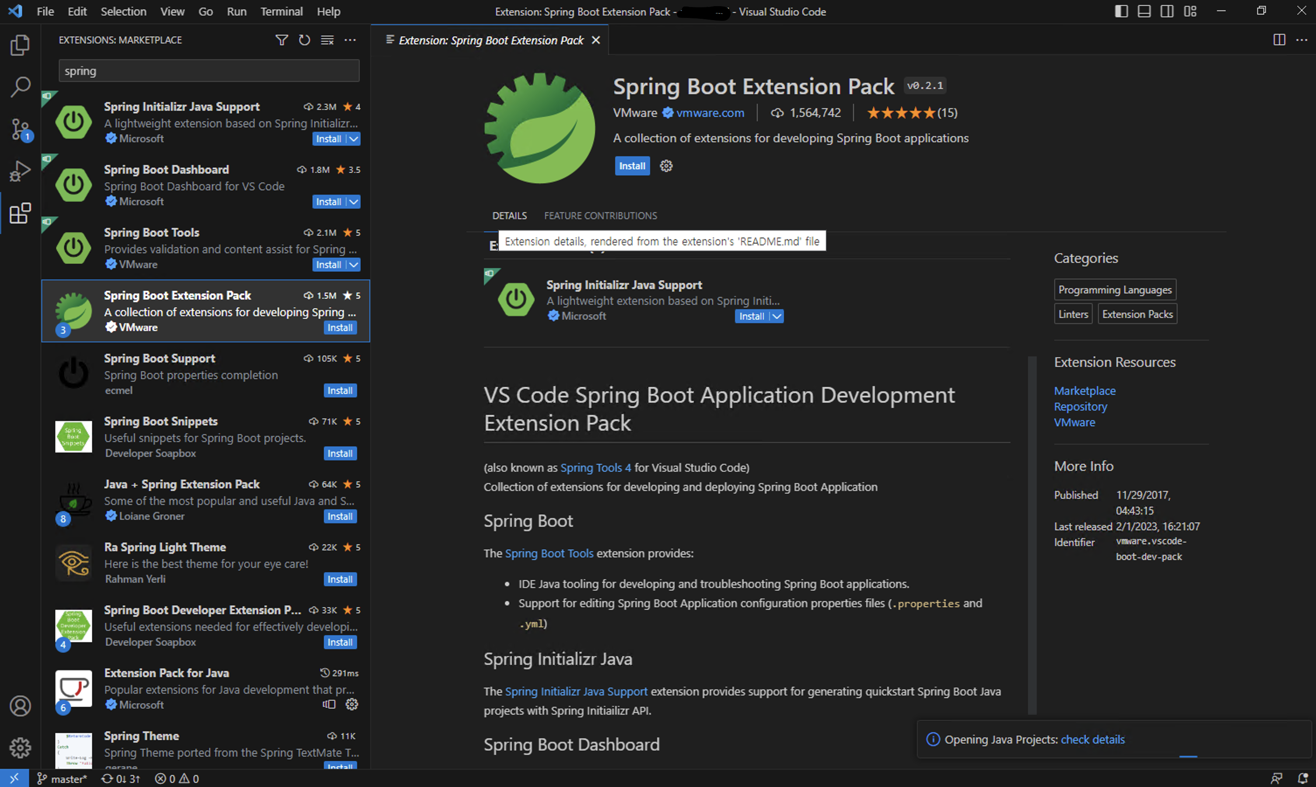Screen dimensions: 1316x787
Task: Open the Accounts menu icon
Action: pyautogui.click(x=20, y=706)
